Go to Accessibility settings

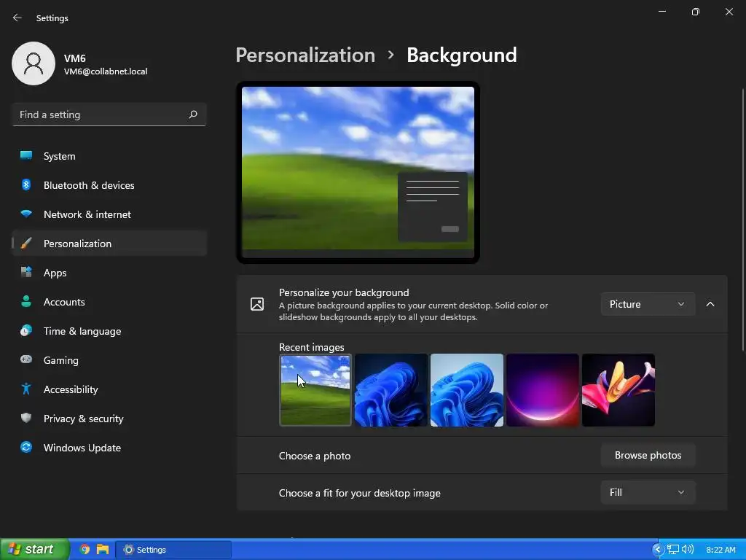109,389
